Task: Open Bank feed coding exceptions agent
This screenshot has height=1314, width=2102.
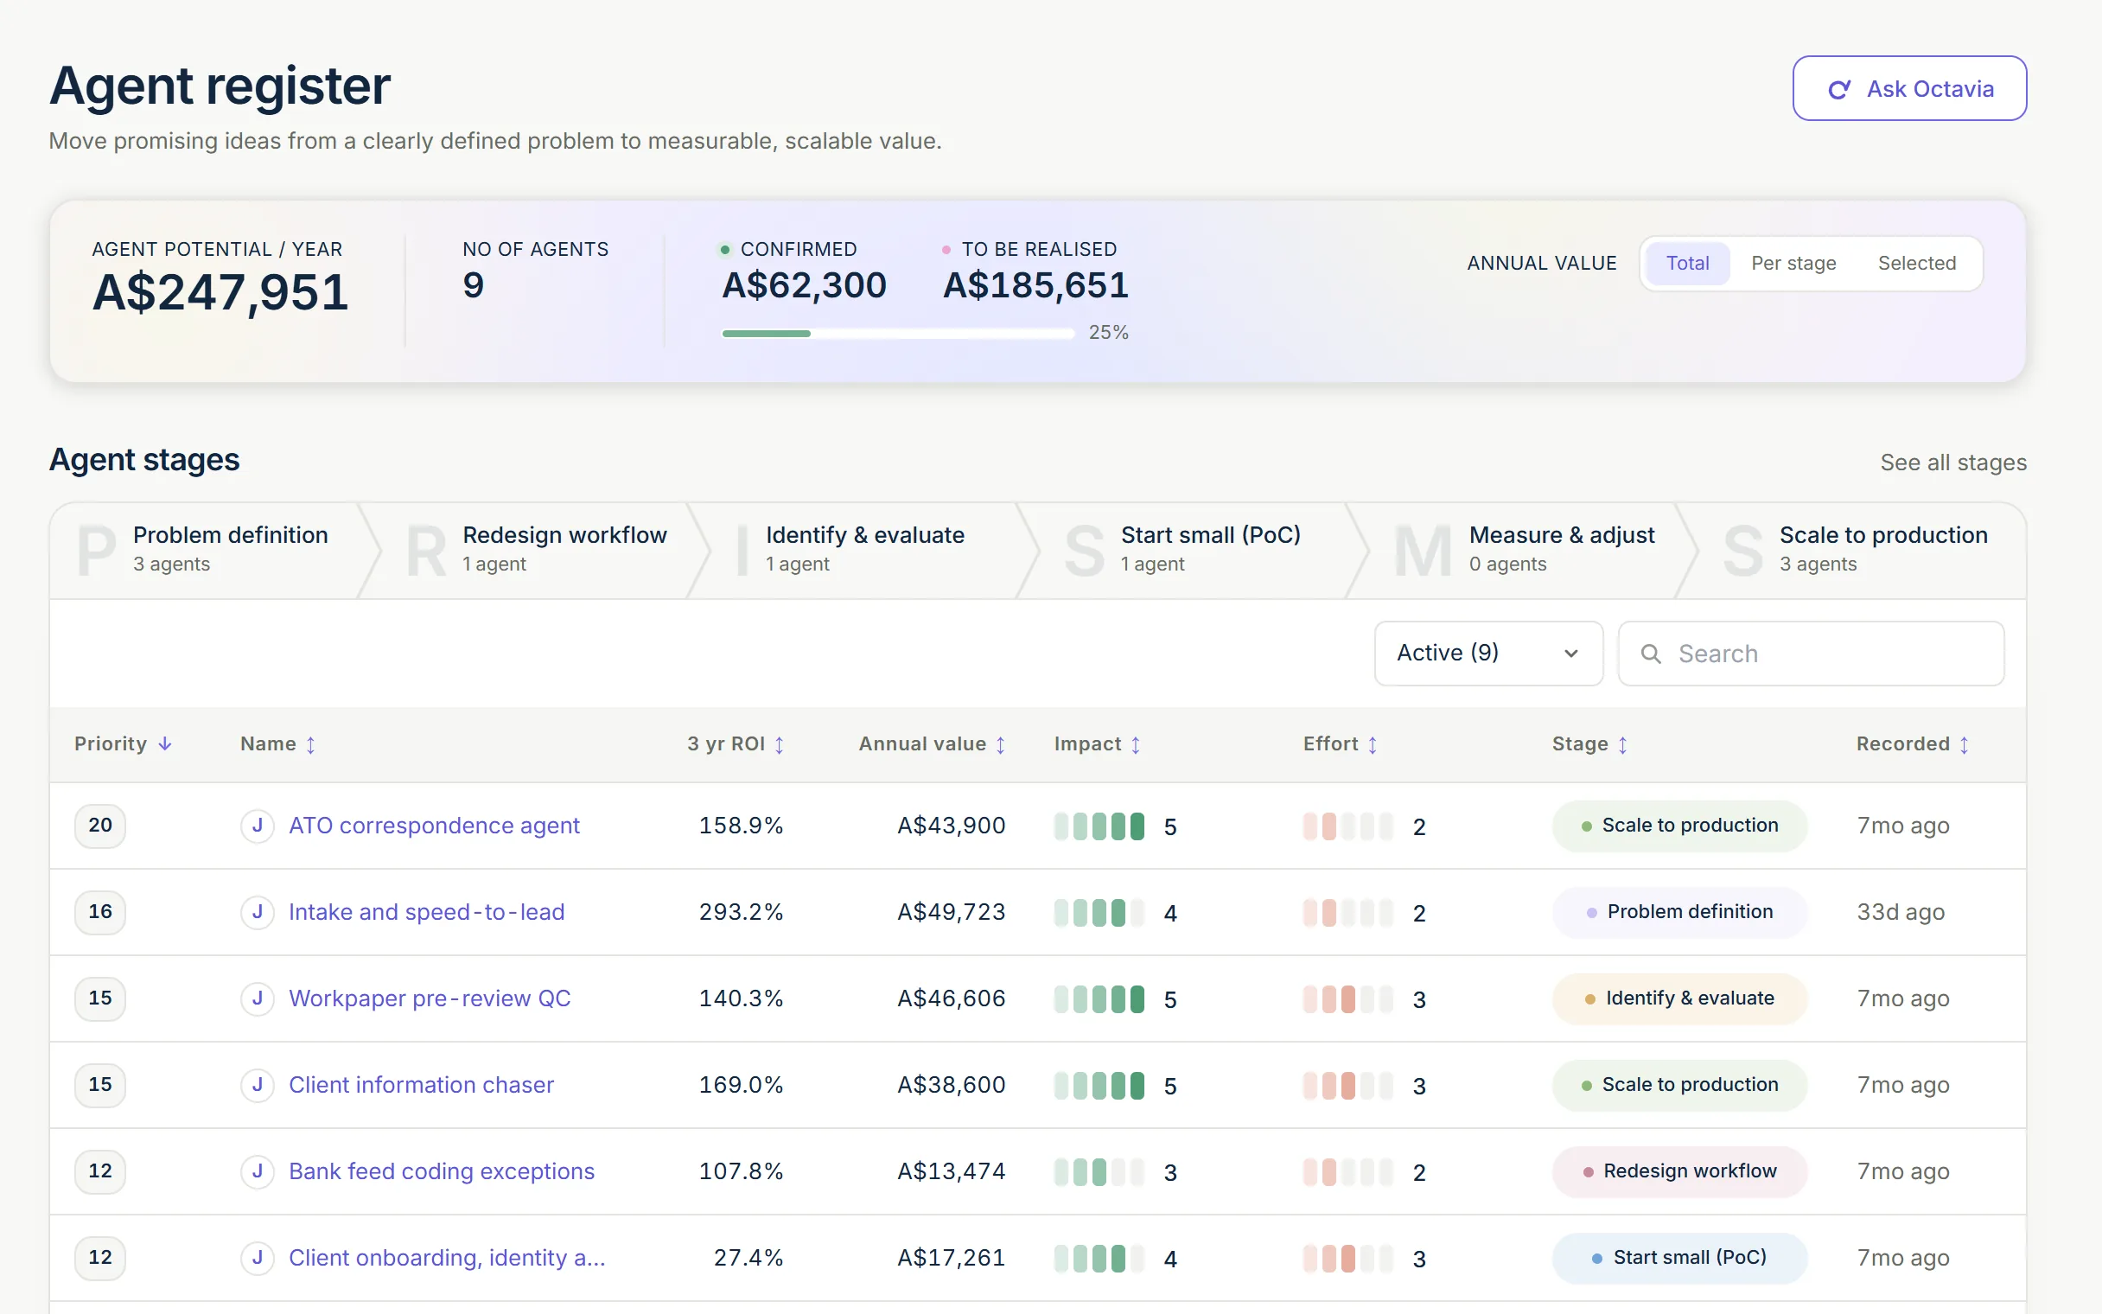Action: click(x=442, y=1171)
